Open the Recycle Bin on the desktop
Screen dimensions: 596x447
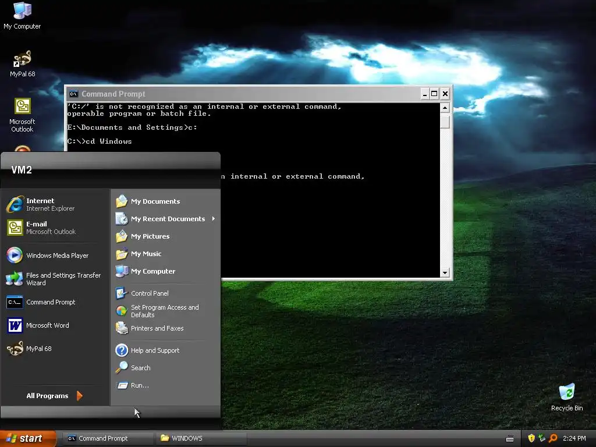pos(567,398)
